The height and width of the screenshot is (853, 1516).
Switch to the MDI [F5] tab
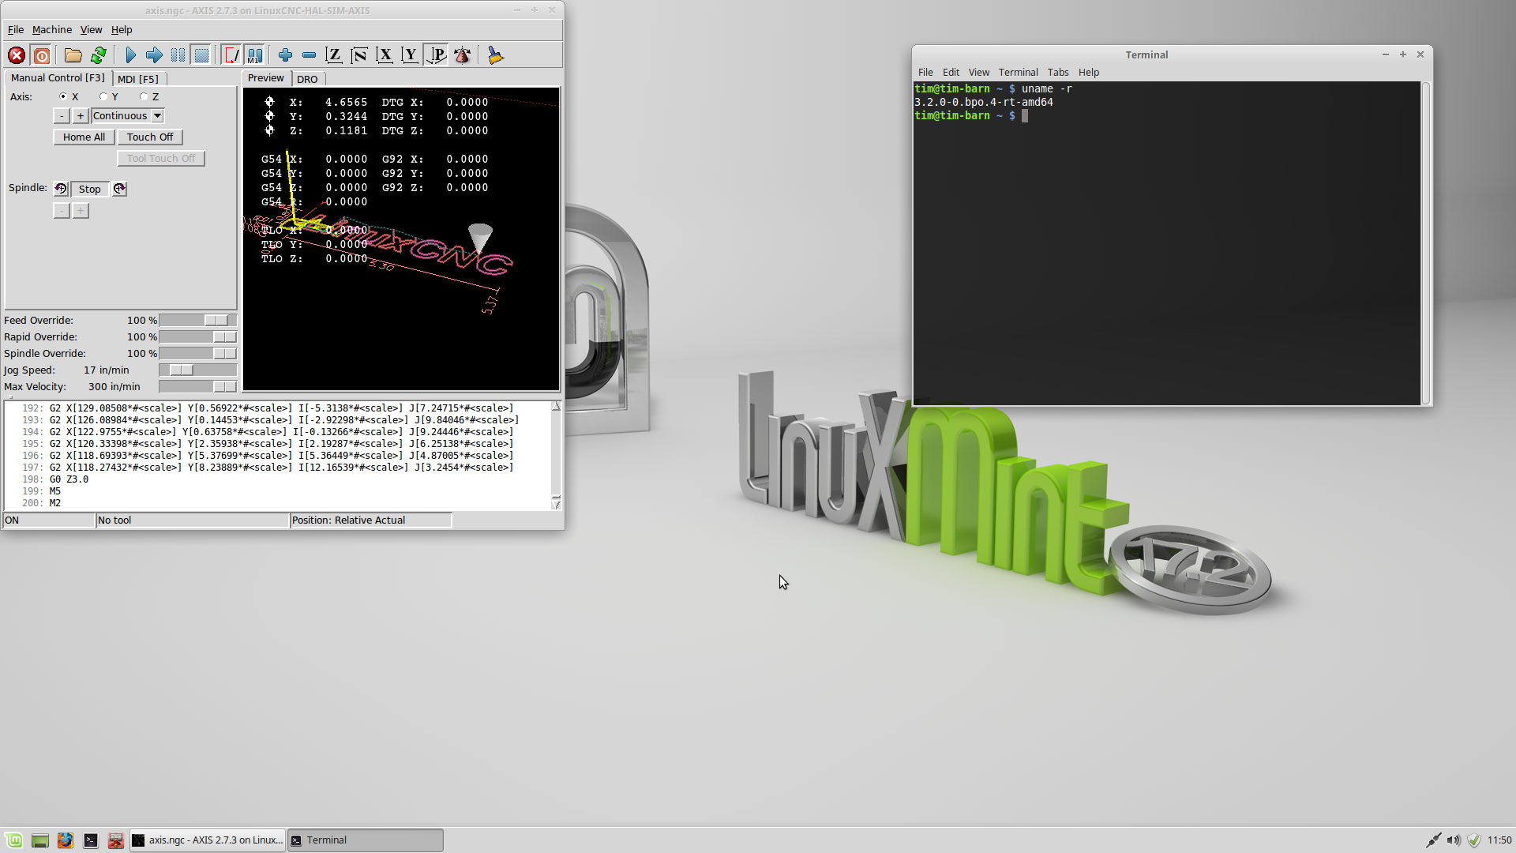(138, 79)
